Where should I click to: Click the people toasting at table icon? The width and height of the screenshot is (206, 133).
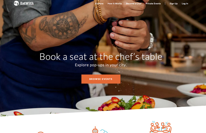[x=161, y=127]
